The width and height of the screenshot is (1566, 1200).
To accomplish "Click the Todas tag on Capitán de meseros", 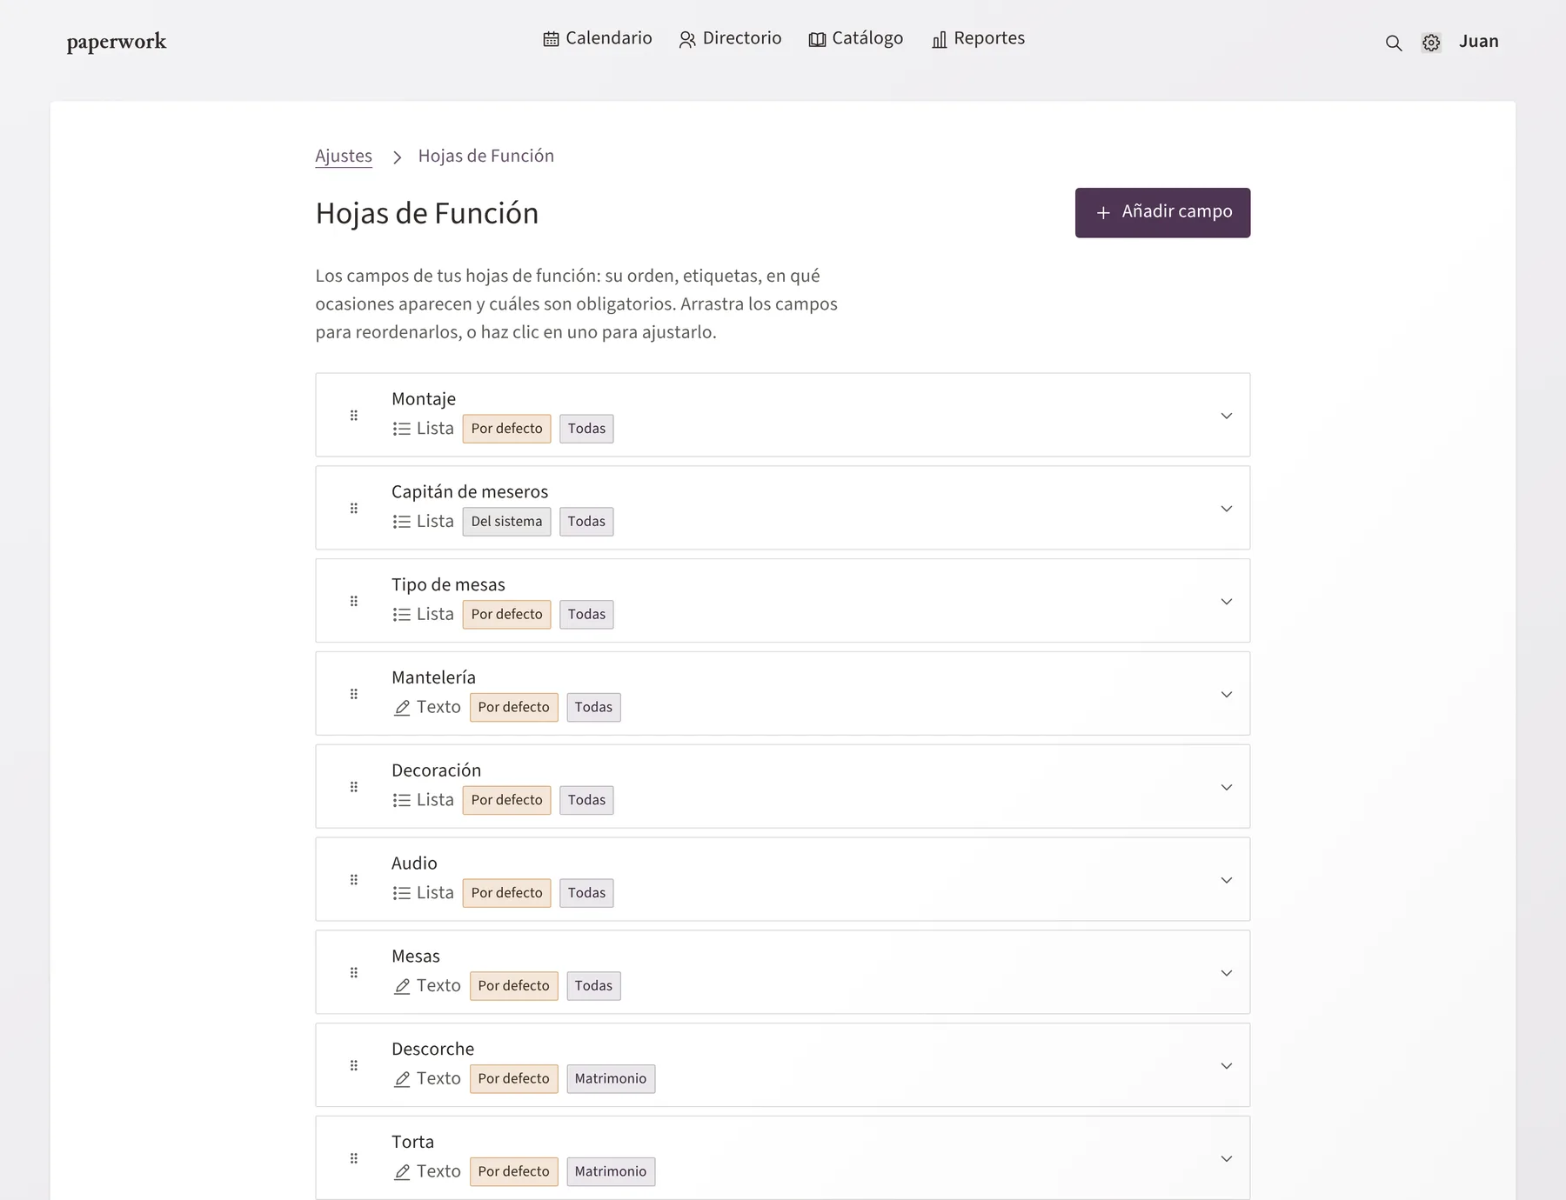I will [x=586, y=522].
